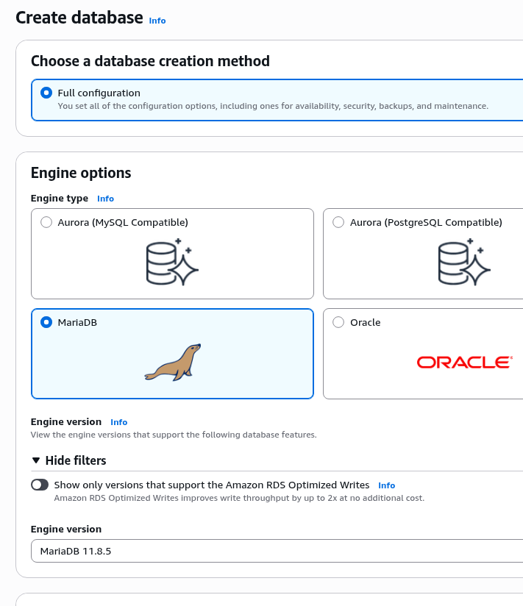The height and width of the screenshot is (606, 523).
Task: Select the Full configuration radio button
Action: pyautogui.click(x=46, y=93)
